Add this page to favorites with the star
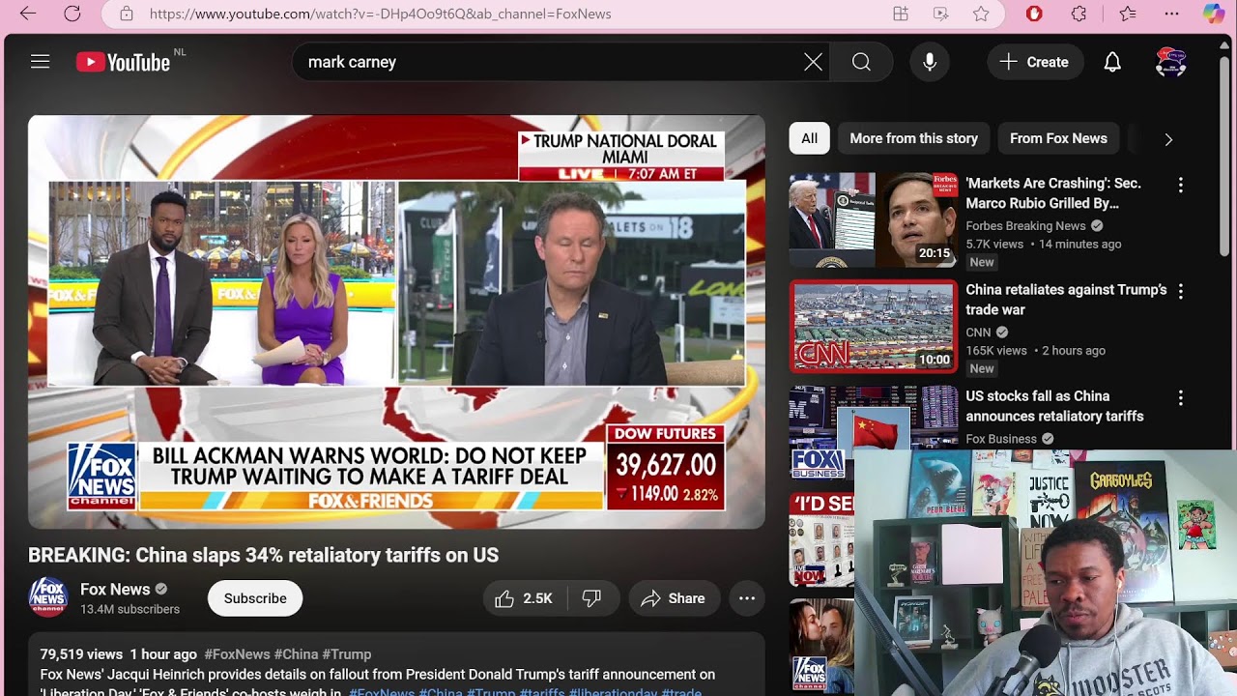The height and width of the screenshot is (696, 1237). coord(981,14)
